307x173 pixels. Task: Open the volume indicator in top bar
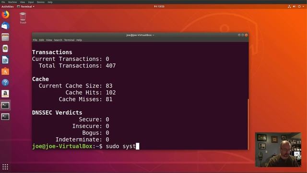pyautogui.click(x=294, y=6)
